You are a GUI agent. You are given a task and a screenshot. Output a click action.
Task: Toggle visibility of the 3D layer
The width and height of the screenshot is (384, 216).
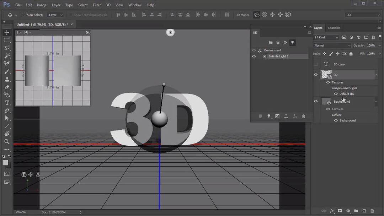[x=316, y=75]
